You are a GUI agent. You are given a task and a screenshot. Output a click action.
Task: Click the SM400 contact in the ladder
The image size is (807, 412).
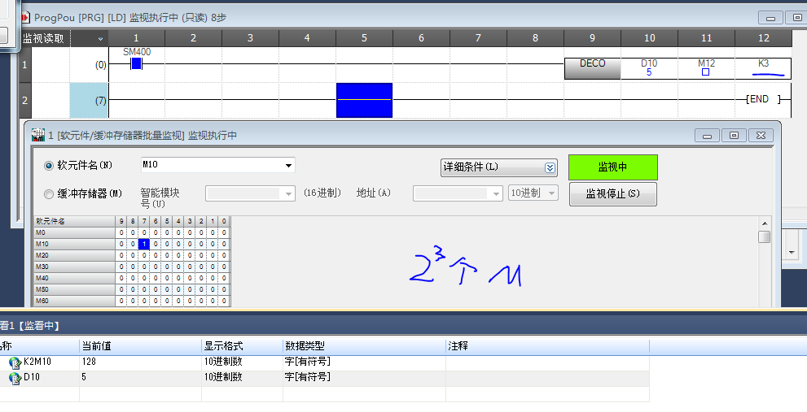(136, 63)
